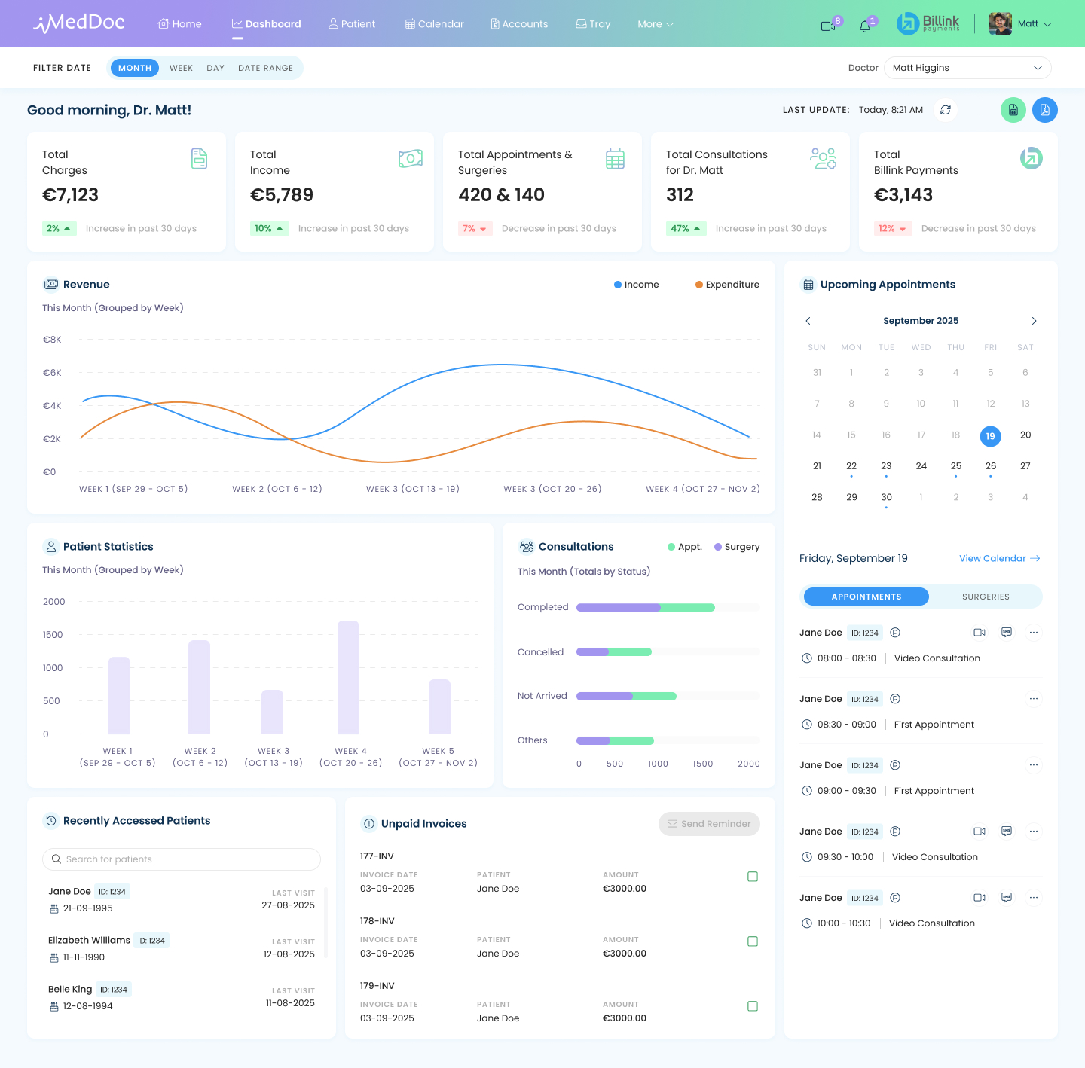The image size is (1085, 1068).
Task: Toggle the Expenditure series in Revenue legend
Action: tap(727, 285)
